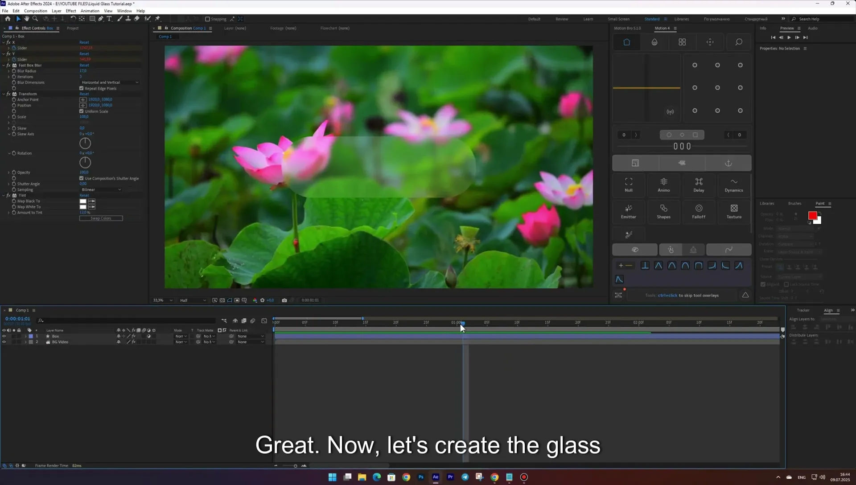Click the Animo tool icon
The width and height of the screenshot is (856, 485).
[x=663, y=185]
